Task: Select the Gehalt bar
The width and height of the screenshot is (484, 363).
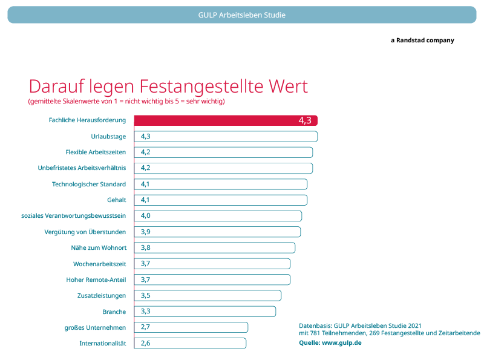Action: click(220, 200)
